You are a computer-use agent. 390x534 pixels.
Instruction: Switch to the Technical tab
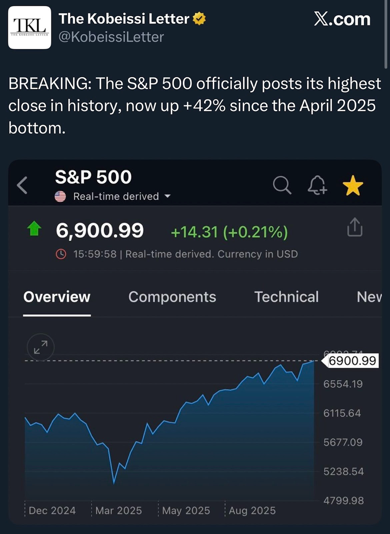point(286,297)
